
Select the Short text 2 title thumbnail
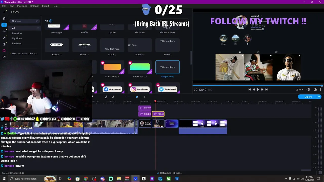point(140,67)
